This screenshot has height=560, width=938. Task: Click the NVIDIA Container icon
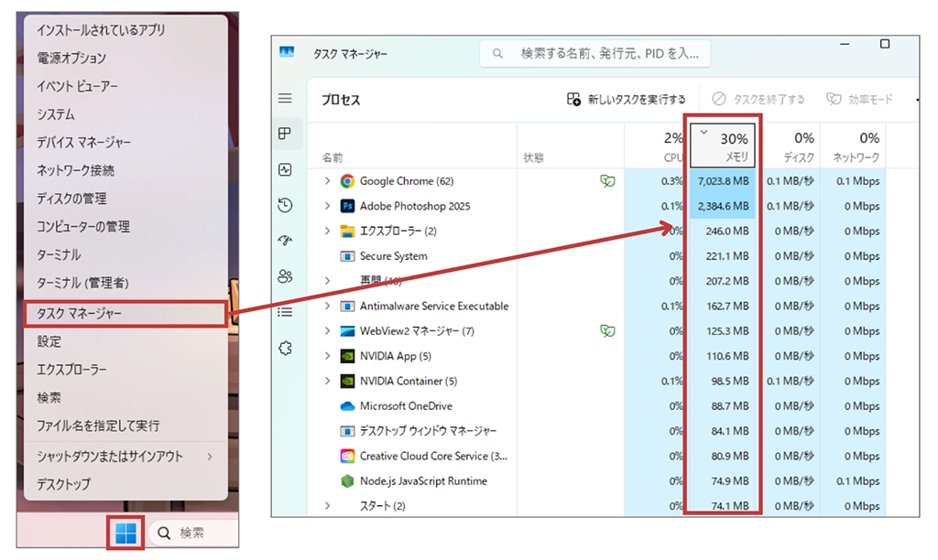coord(347,382)
